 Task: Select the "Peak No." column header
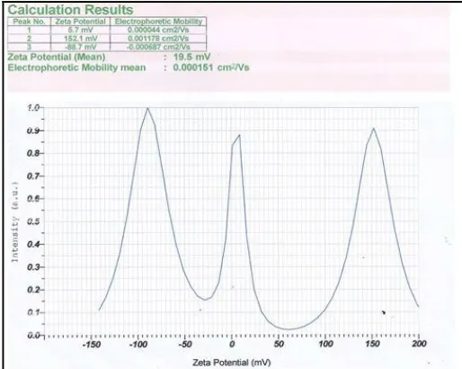[29, 22]
